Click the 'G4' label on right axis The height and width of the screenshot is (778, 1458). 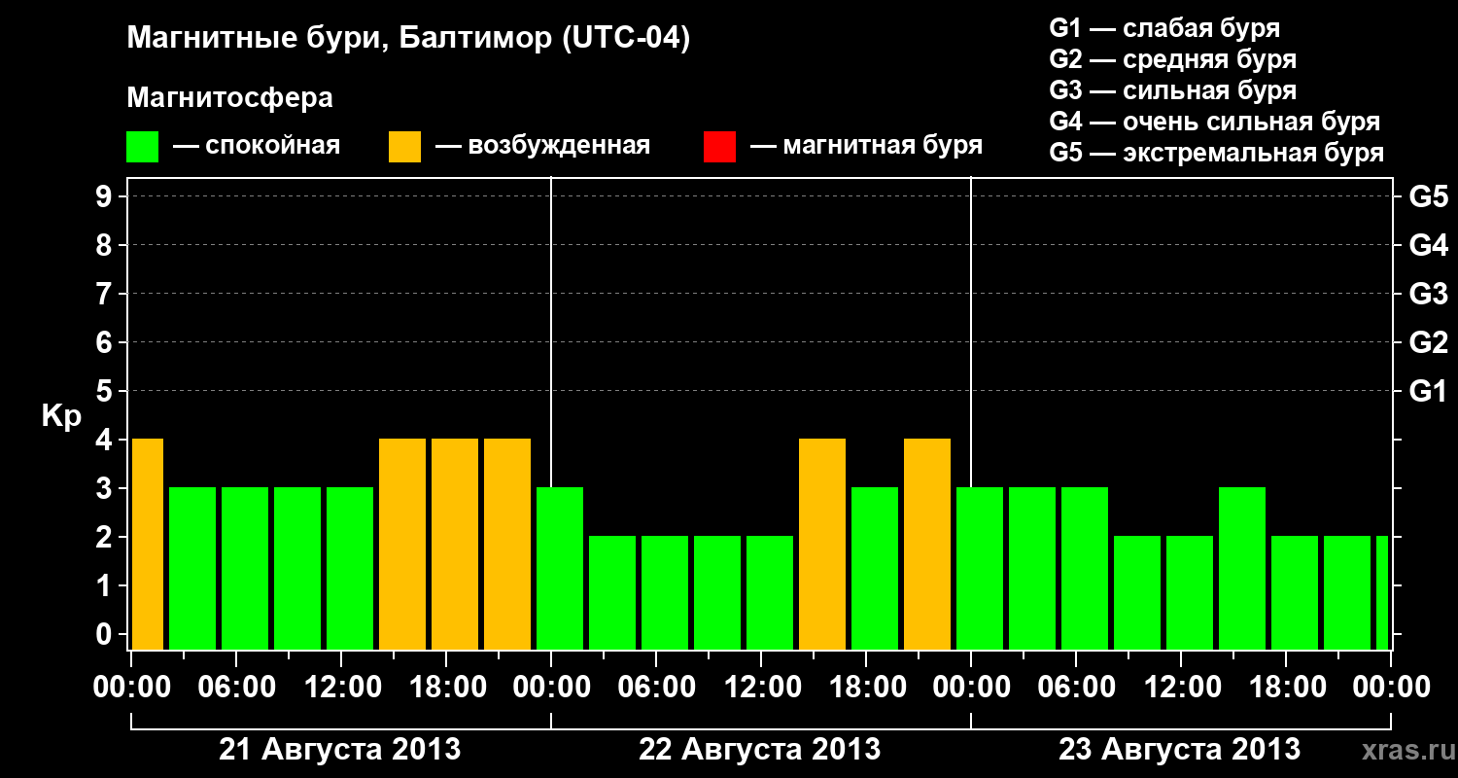pos(1428,246)
